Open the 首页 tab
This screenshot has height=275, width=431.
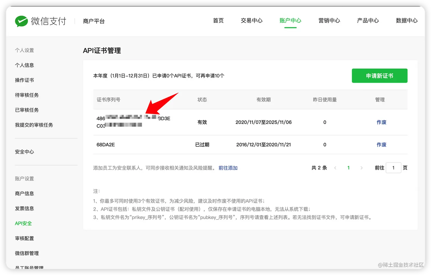coord(218,20)
